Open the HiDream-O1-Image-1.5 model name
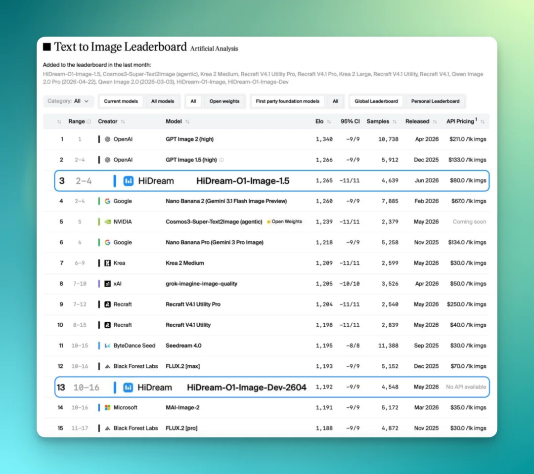The height and width of the screenshot is (474, 534). point(243,181)
